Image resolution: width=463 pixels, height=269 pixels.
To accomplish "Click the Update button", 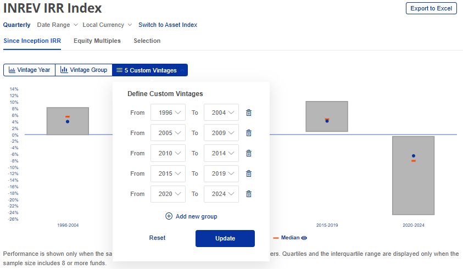I will click(225, 238).
